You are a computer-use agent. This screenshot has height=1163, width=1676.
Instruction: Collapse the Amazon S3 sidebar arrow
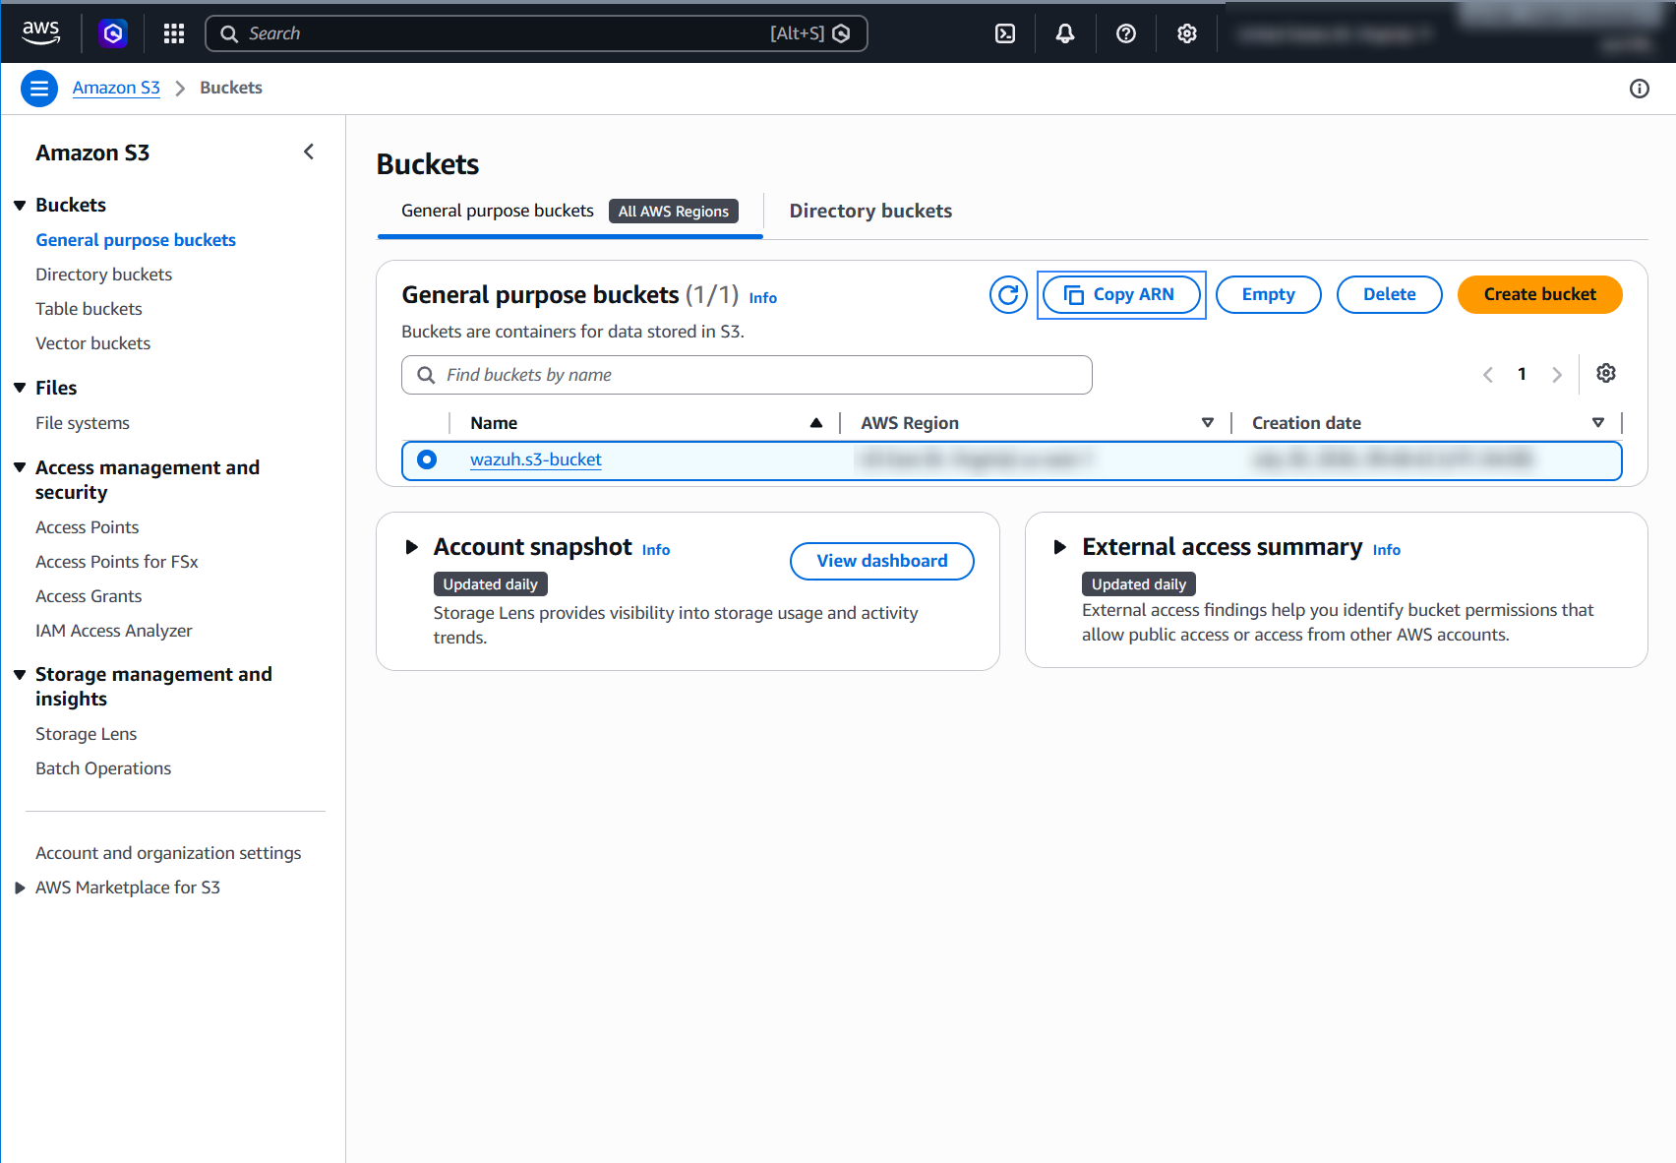[x=309, y=152]
